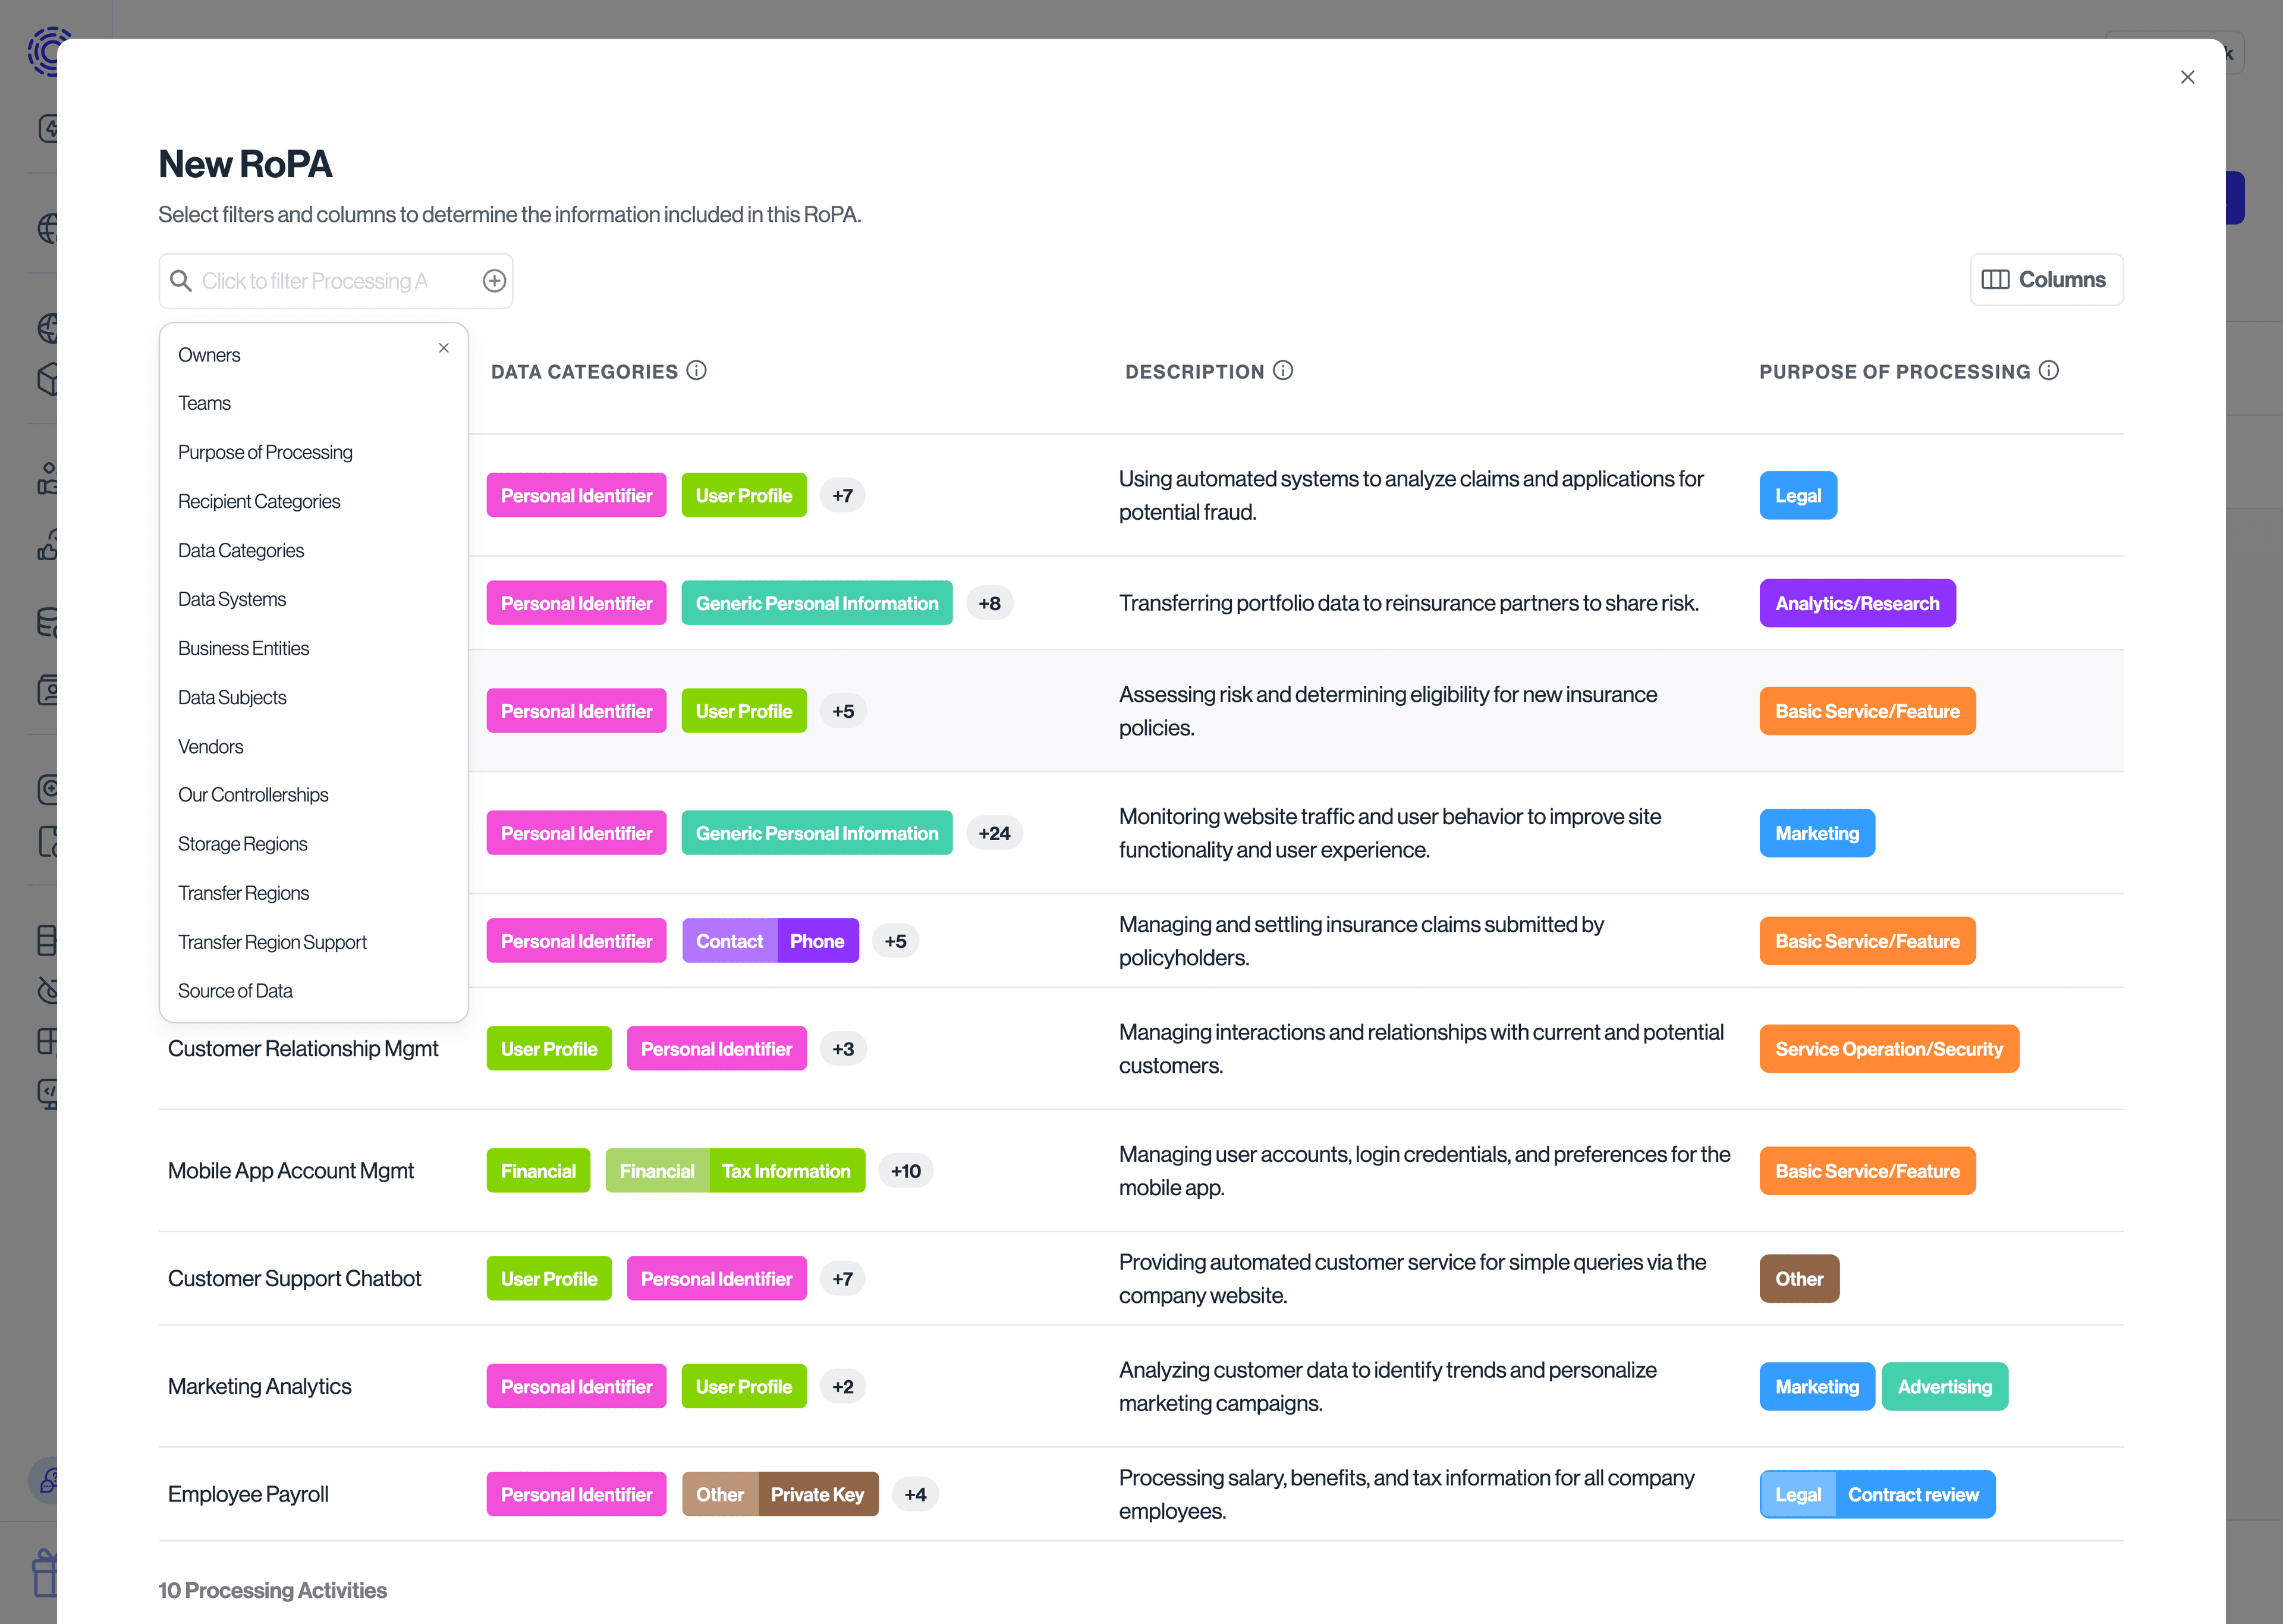Select Data Subjects filter option

pos(232,697)
